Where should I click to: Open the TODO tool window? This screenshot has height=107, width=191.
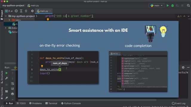tap(21, 103)
